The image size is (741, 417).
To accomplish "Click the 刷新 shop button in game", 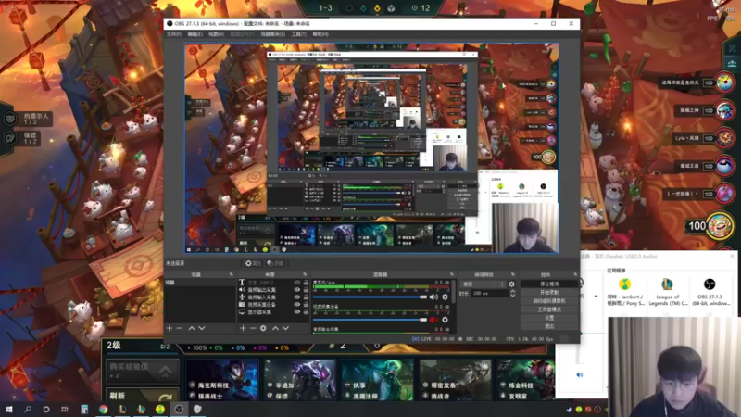I will tap(142, 397).
